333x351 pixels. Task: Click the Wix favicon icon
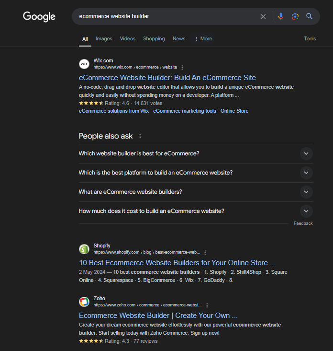pos(84,64)
